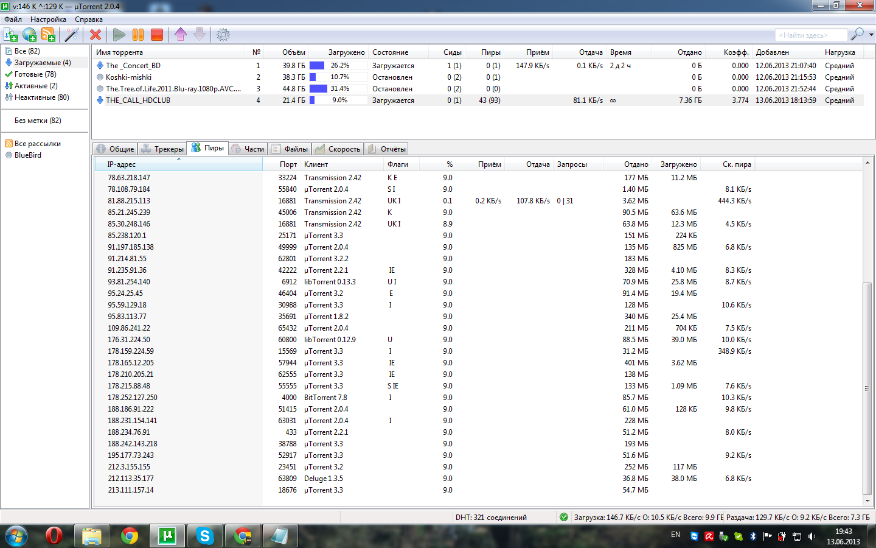Select the Без метки (82) label
This screenshot has height=548, width=876.
(38, 121)
